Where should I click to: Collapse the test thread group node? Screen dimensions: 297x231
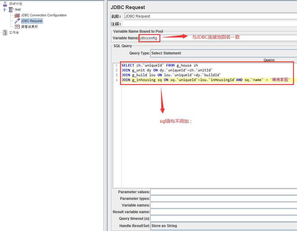[x=5, y=10]
